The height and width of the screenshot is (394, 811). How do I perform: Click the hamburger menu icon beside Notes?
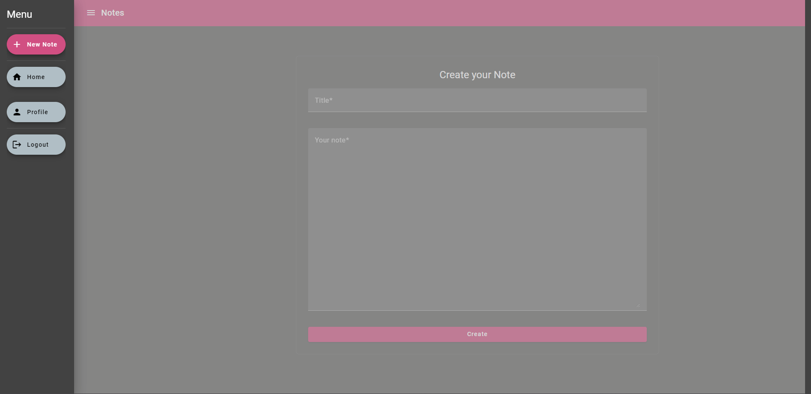pos(91,13)
